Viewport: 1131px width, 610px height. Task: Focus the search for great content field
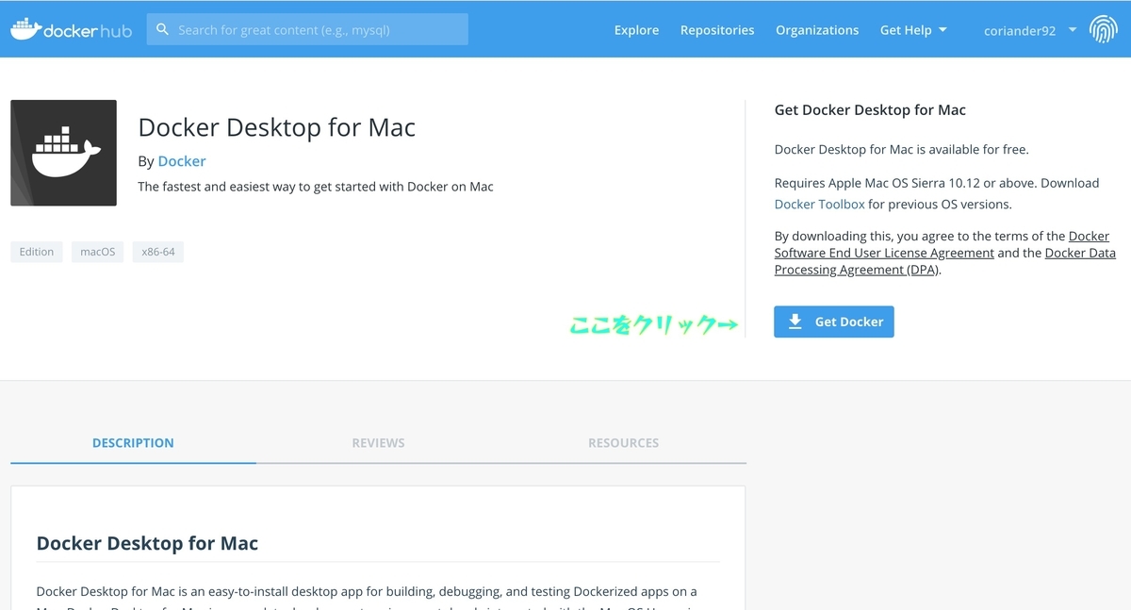pos(307,29)
